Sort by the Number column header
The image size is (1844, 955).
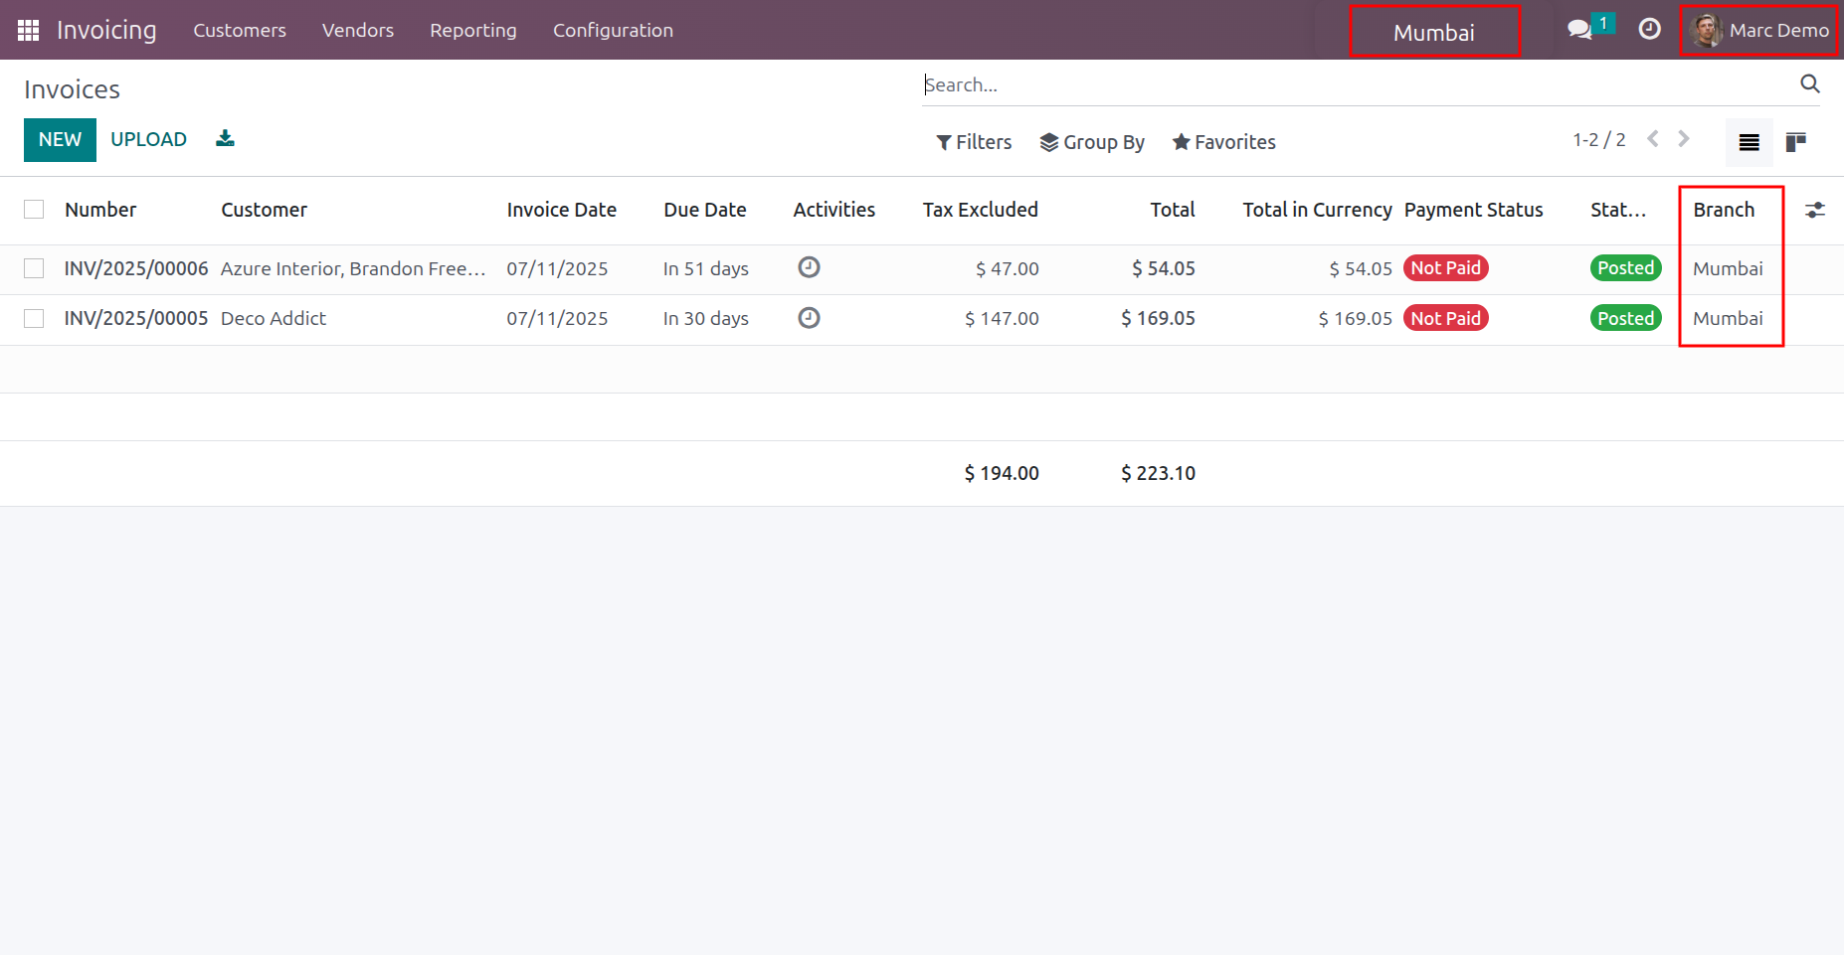pyautogui.click(x=100, y=210)
